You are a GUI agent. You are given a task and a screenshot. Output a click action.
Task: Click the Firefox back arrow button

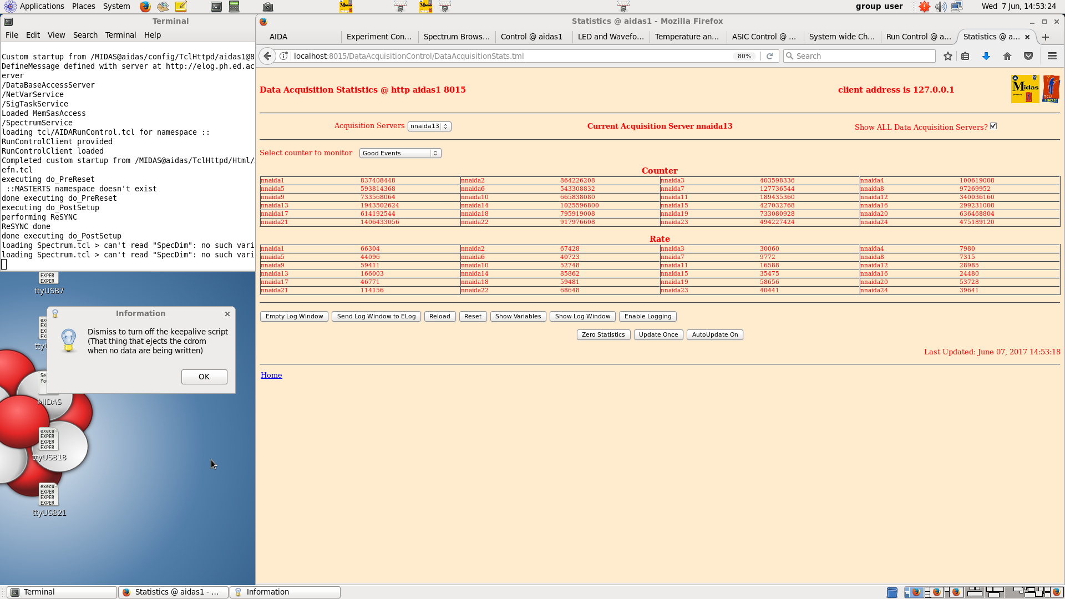(267, 56)
